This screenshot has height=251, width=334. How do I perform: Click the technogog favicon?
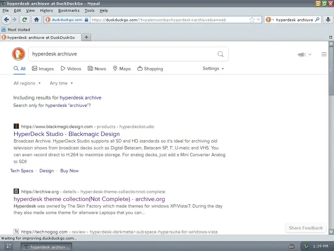[16, 231]
